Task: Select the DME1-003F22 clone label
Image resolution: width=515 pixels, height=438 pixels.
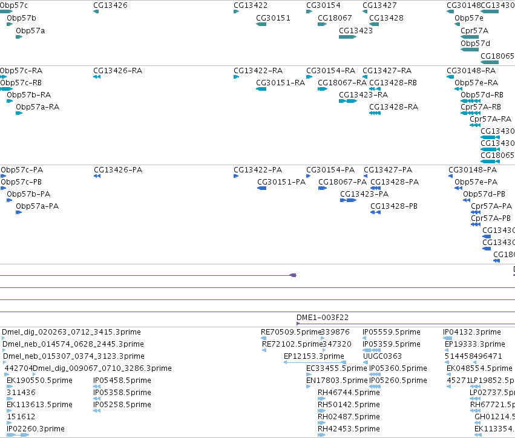Action: tap(323, 318)
